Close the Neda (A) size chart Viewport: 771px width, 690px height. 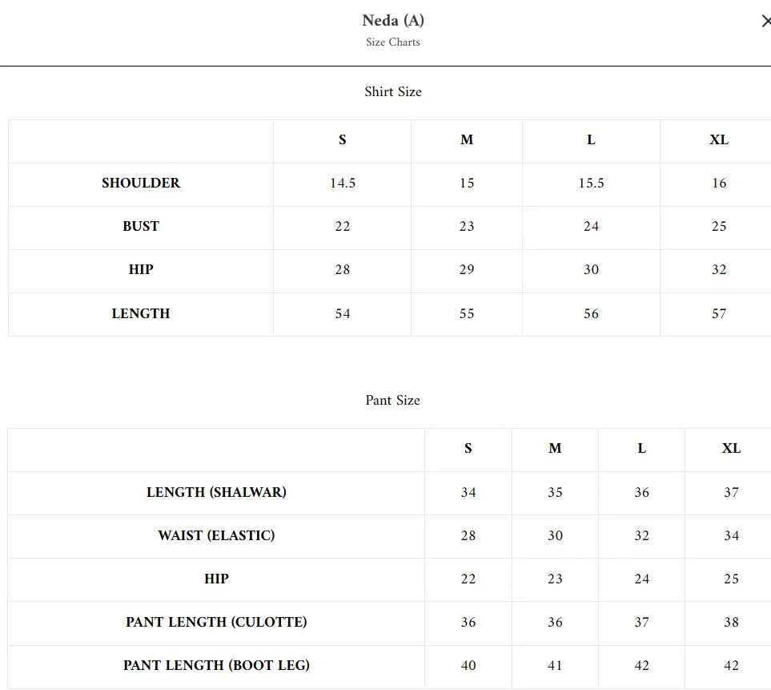pos(765,22)
